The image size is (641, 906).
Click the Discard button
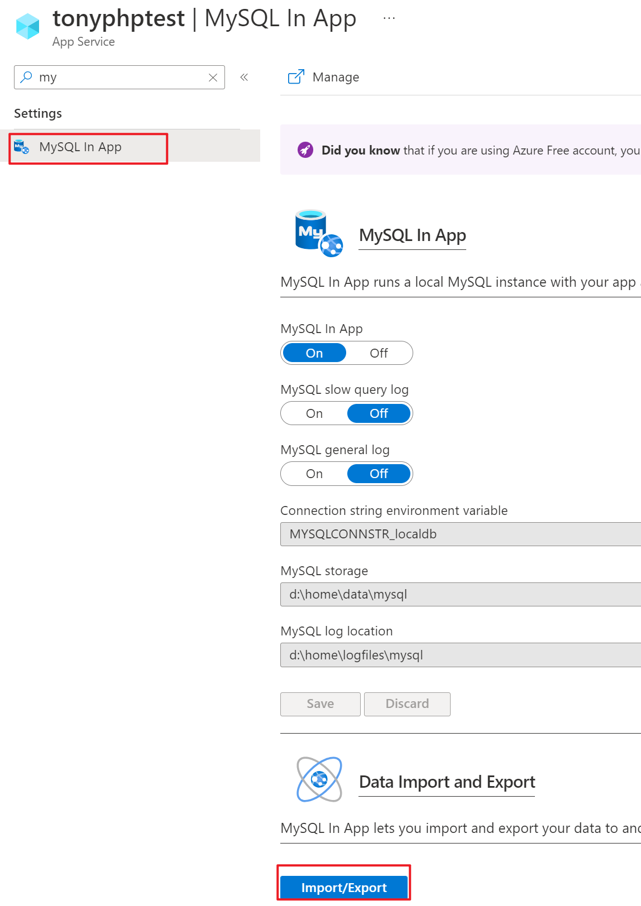coord(407,704)
